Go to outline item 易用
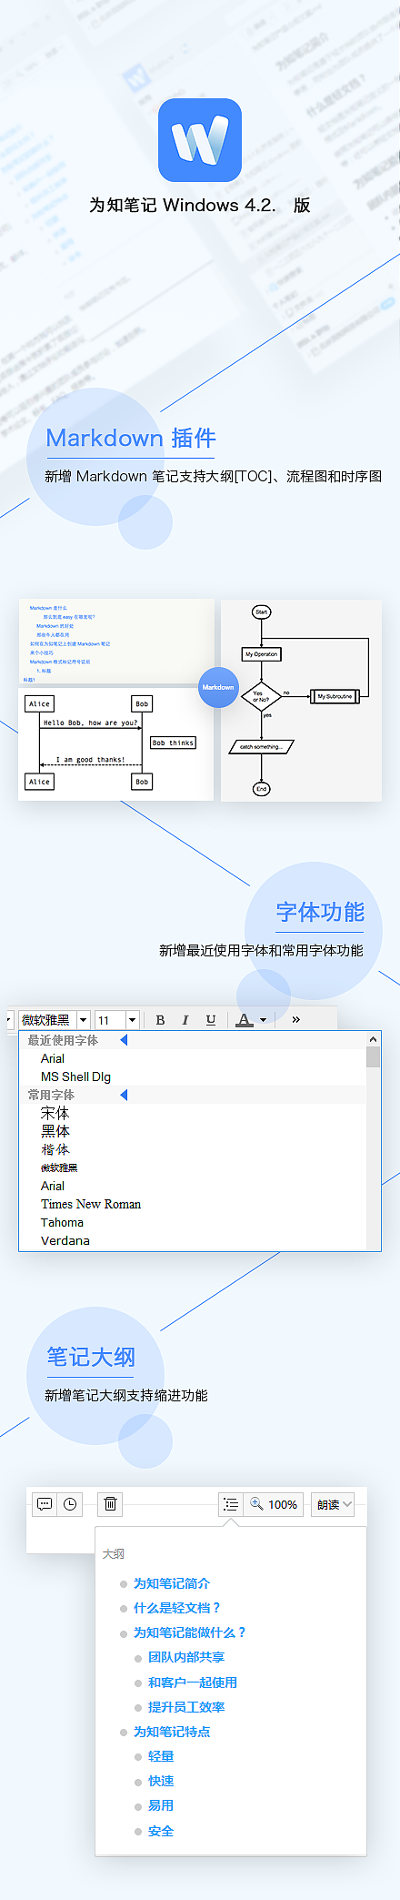400x1900 pixels. 161,1805
